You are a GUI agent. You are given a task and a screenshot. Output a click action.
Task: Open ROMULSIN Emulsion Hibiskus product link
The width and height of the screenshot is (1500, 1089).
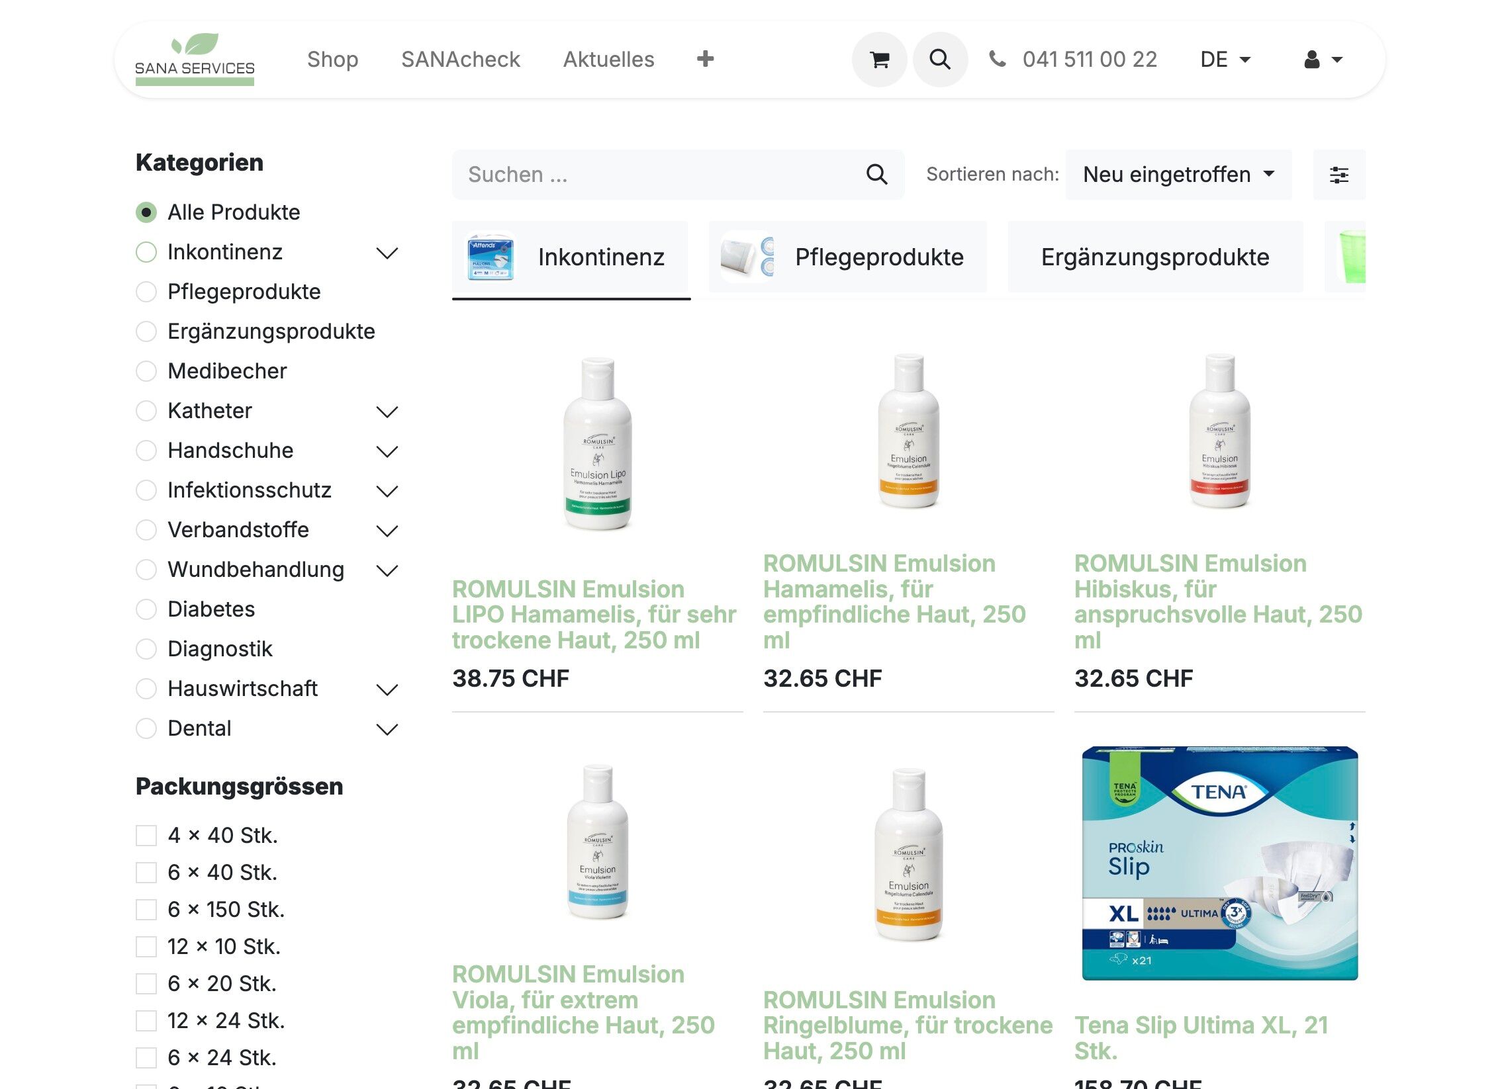point(1218,601)
